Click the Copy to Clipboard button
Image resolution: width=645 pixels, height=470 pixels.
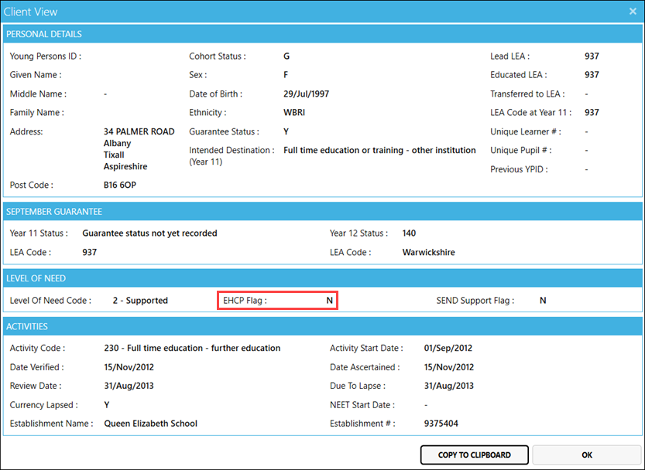(474, 455)
